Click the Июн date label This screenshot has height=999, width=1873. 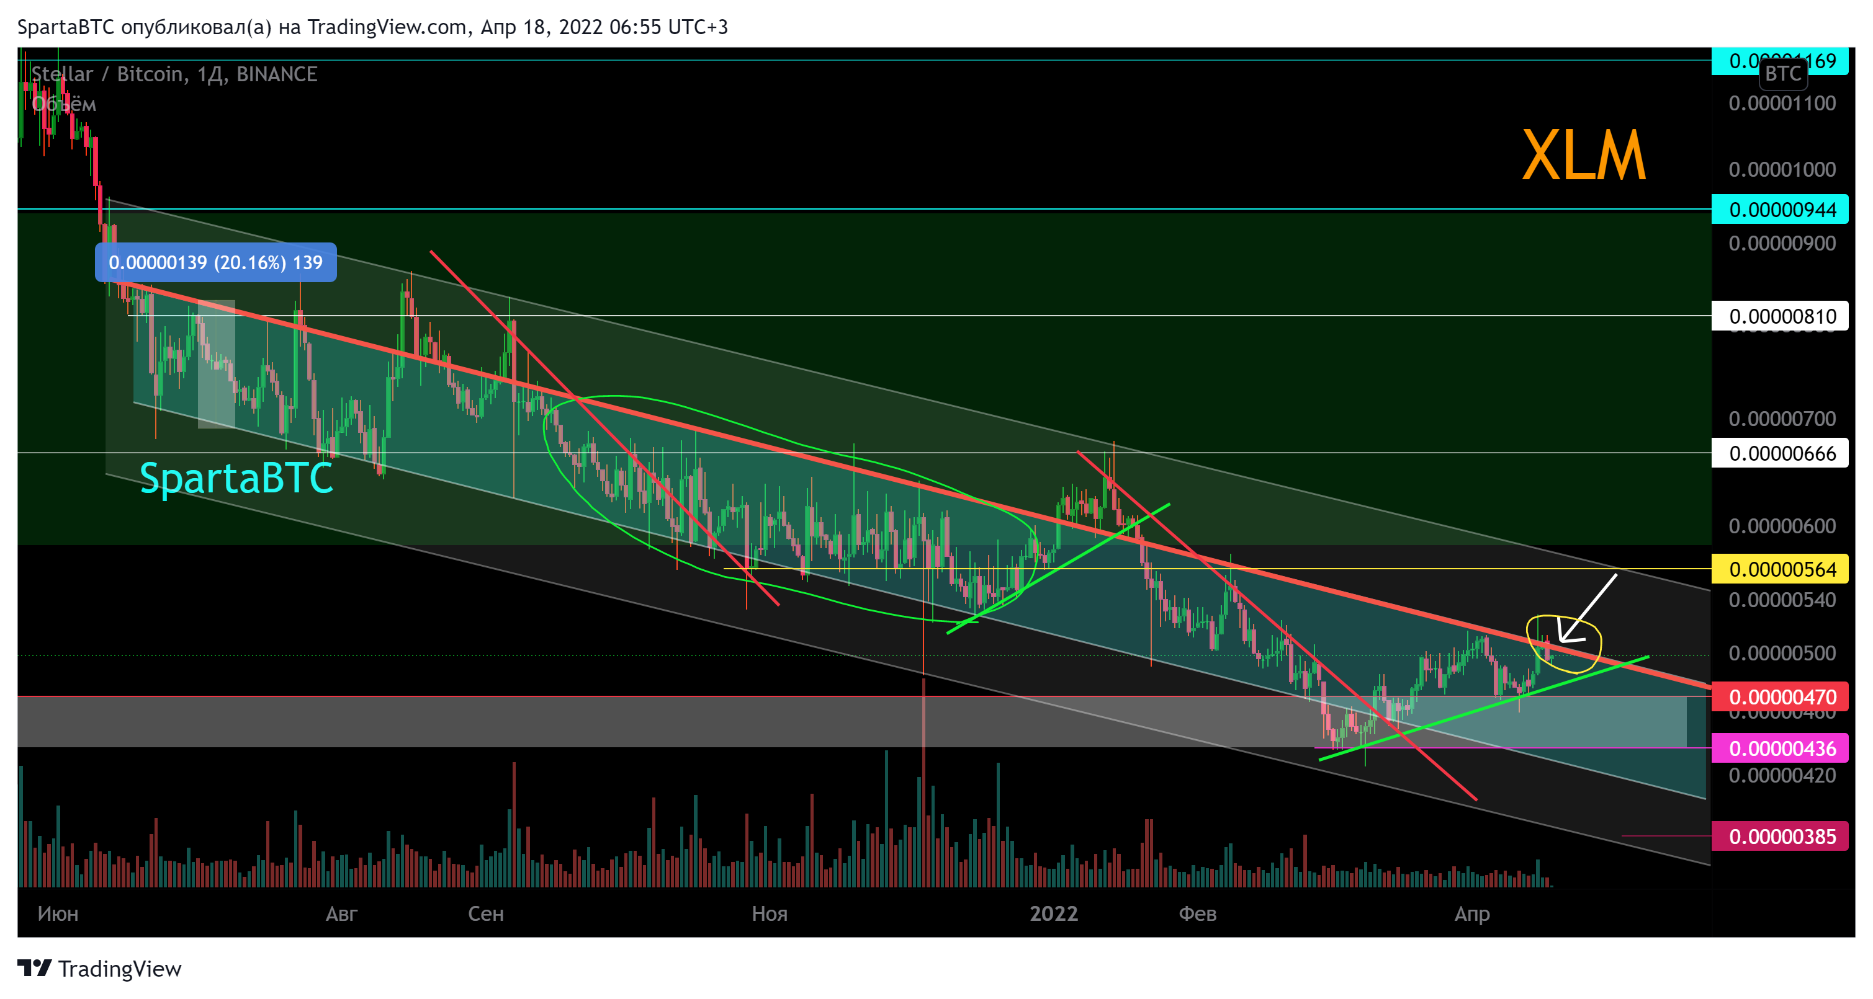58,913
